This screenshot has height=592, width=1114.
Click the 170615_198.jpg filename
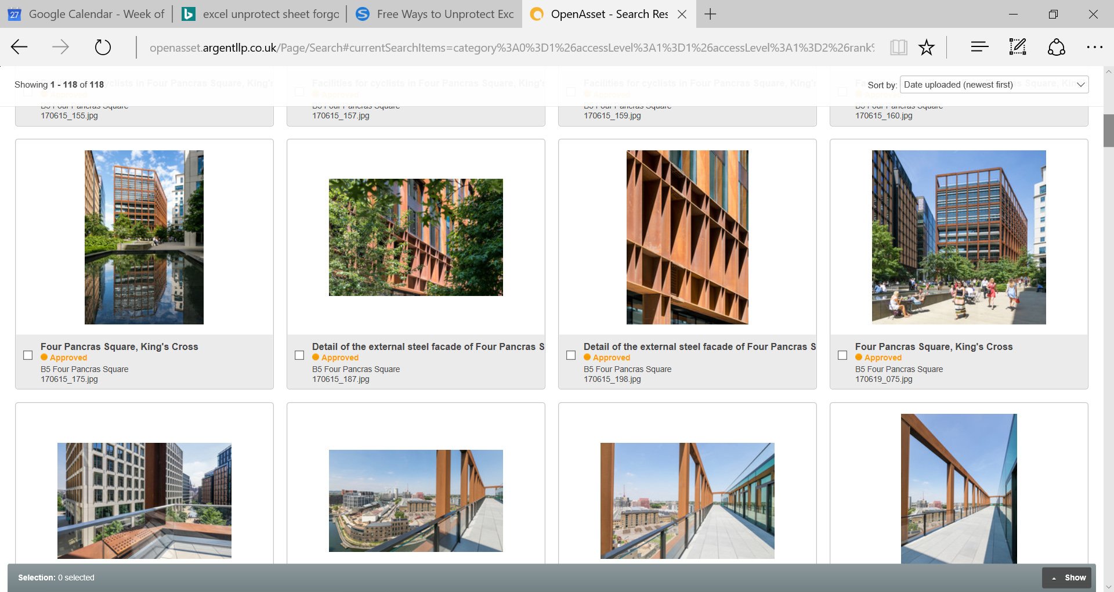(x=612, y=379)
